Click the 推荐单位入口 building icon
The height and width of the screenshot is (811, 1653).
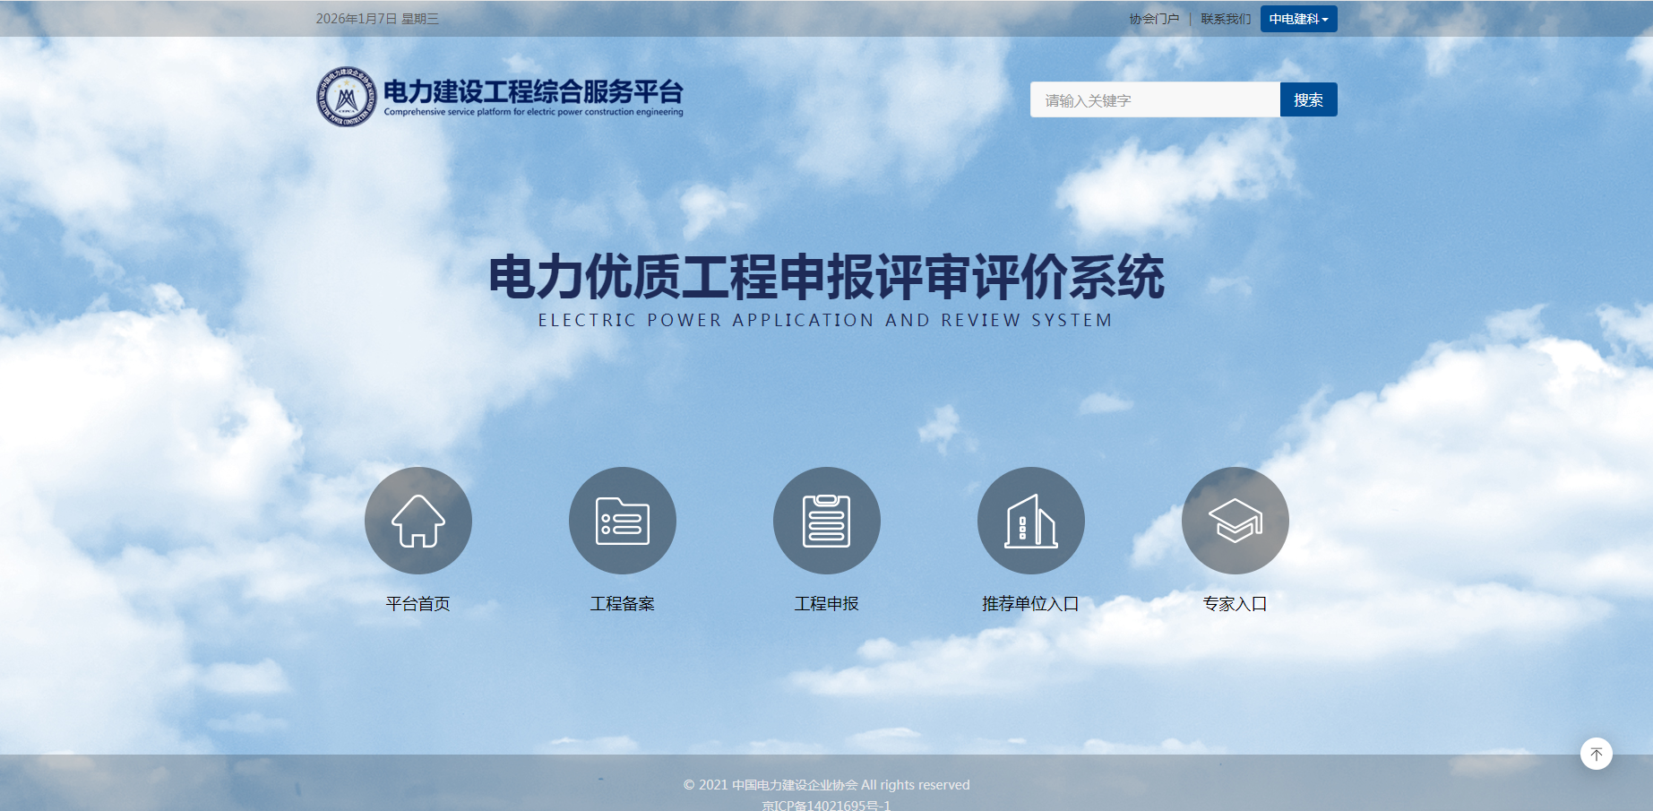(x=1030, y=521)
